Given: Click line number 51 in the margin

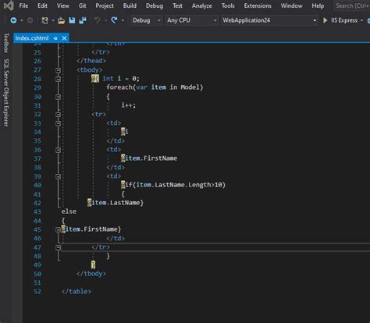Looking at the screenshot, I should pos(37,282).
